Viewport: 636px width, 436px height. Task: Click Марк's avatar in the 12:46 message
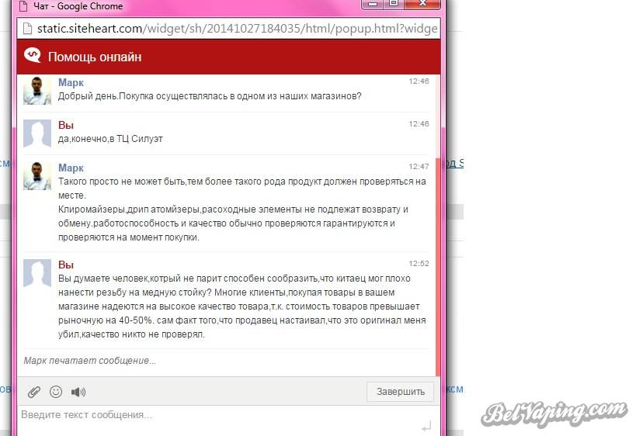pos(37,90)
